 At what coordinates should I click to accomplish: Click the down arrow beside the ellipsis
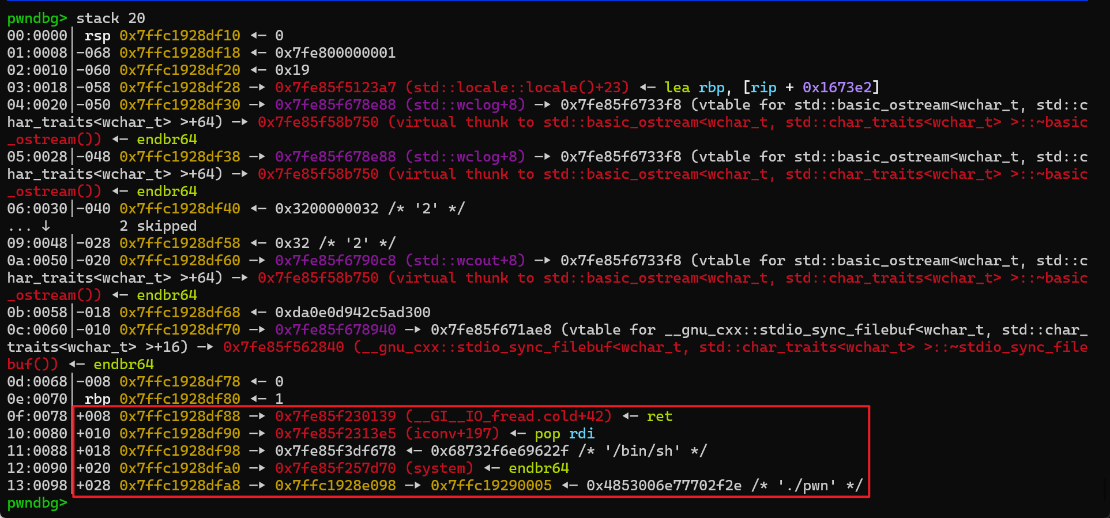(x=46, y=226)
